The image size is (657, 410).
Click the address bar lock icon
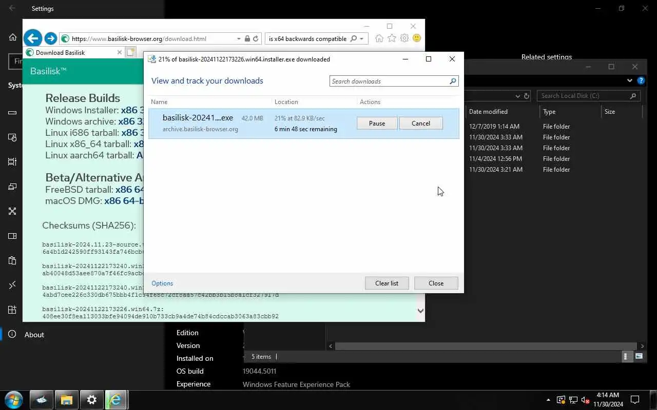coord(247,38)
